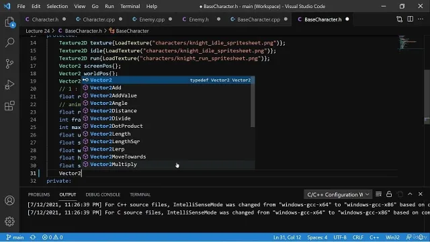Open errors and warnings count in status bar
This screenshot has height=242, width=430.
pos(52,237)
